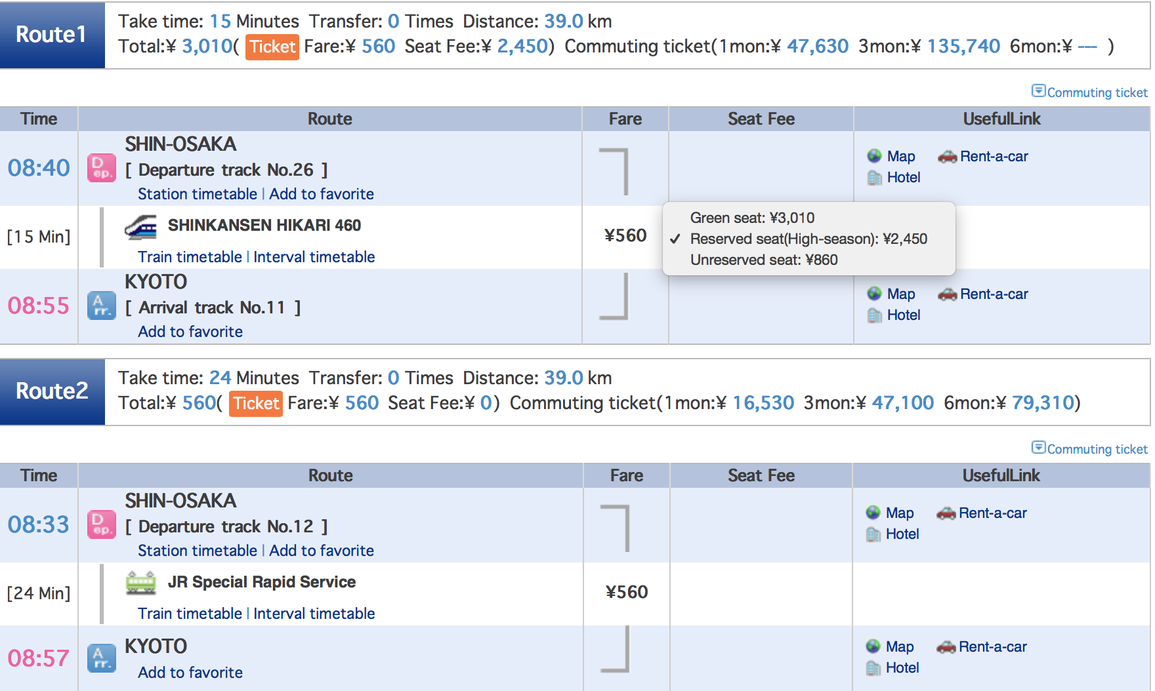
Task: Expand Route1 Commuting ticket details
Action: pos(1089,92)
